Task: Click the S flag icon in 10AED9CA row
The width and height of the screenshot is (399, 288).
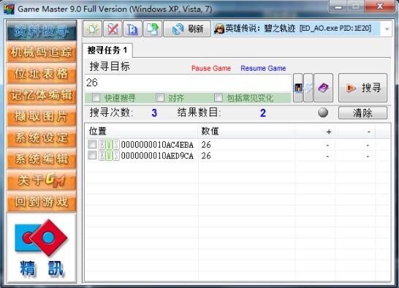Action: 116,156
